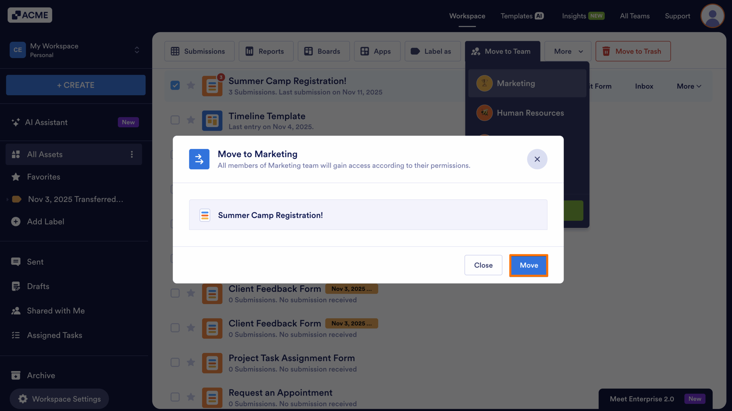Open the Reports view icon
The image size is (732, 411).
(x=249, y=51)
